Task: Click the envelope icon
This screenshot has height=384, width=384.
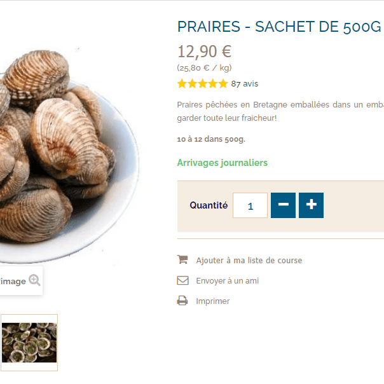Action: [182, 280]
